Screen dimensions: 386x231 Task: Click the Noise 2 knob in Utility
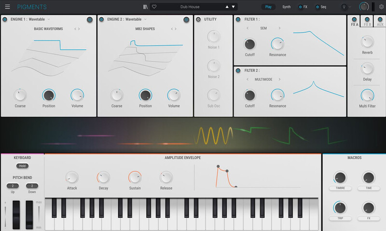pos(214,66)
